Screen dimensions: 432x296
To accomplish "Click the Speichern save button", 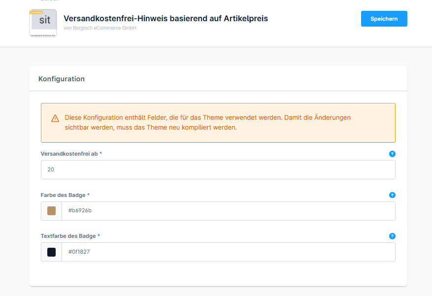I will pos(384,19).
